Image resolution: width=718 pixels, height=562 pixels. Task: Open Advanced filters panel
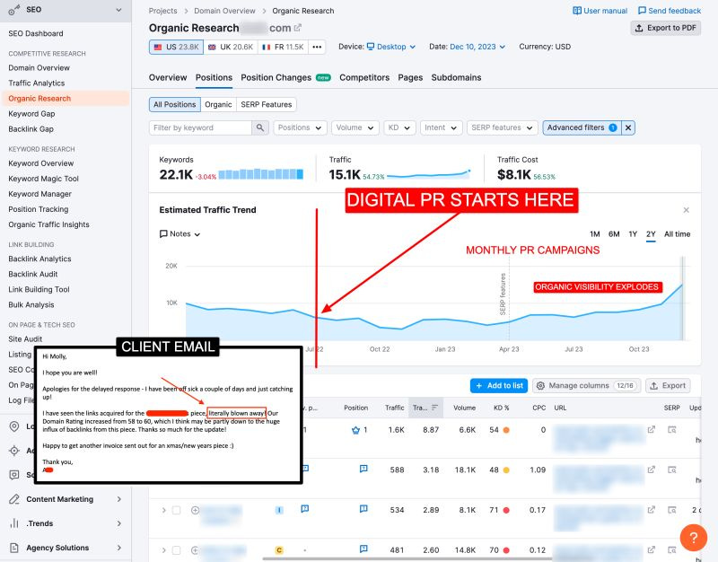click(x=582, y=127)
